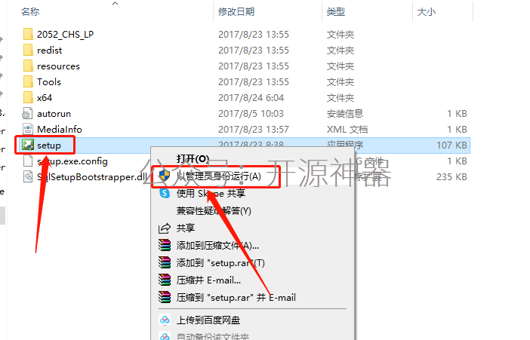Image resolution: width=530 pixels, height=340 pixels.
Task: Sort files by 修改日期 column header
Action: 236,12
